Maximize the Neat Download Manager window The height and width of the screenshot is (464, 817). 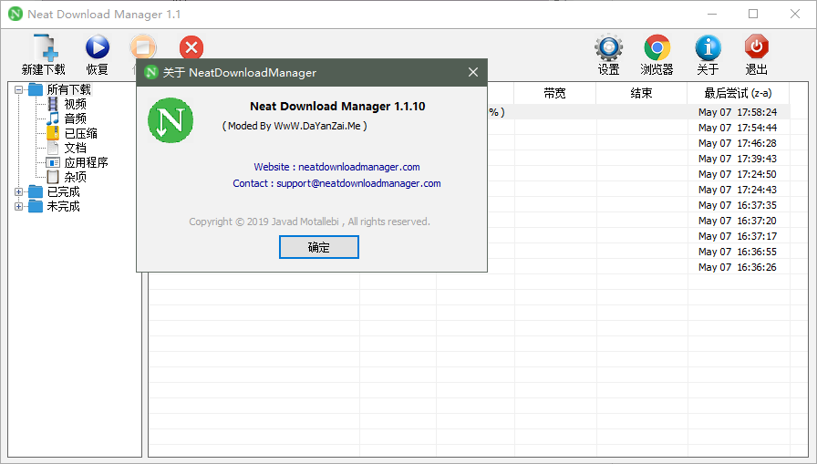[753, 14]
